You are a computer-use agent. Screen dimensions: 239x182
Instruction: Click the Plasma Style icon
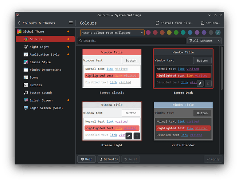coord(26,62)
